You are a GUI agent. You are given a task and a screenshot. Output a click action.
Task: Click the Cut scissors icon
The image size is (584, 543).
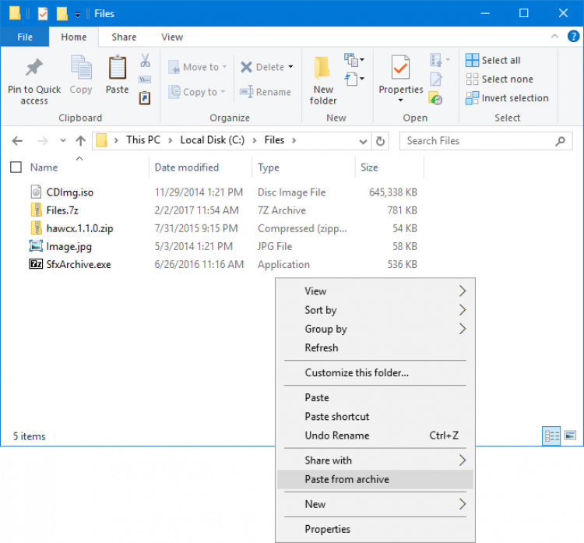(146, 60)
